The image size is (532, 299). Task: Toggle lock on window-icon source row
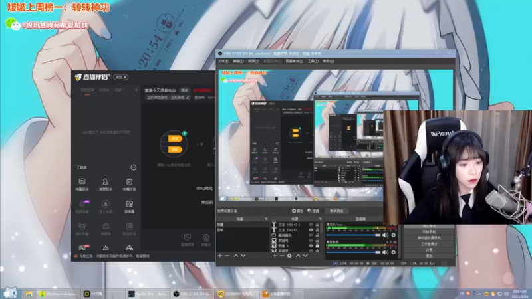(317, 235)
